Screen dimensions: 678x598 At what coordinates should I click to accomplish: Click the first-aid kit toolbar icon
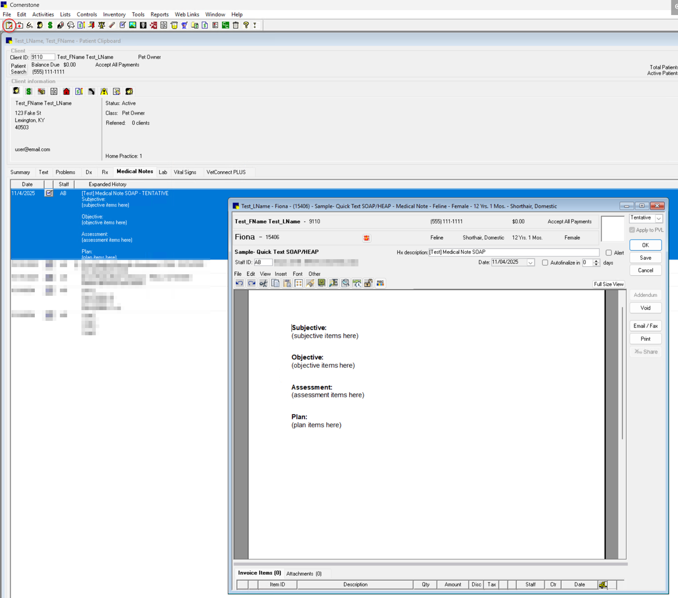pyautogui.click(x=19, y=25)
